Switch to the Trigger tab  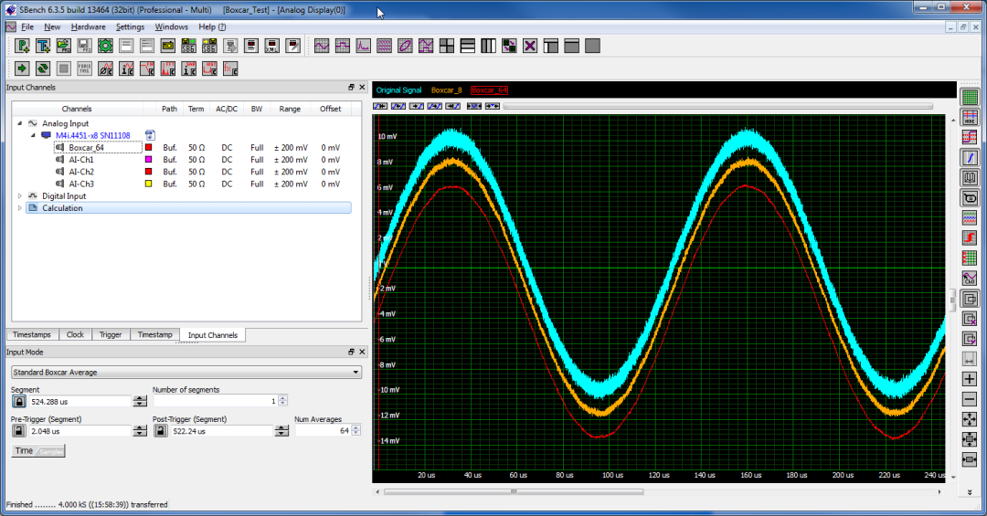point(110,335)
